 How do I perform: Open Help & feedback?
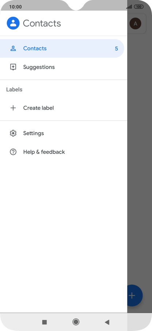pos(63,152)
